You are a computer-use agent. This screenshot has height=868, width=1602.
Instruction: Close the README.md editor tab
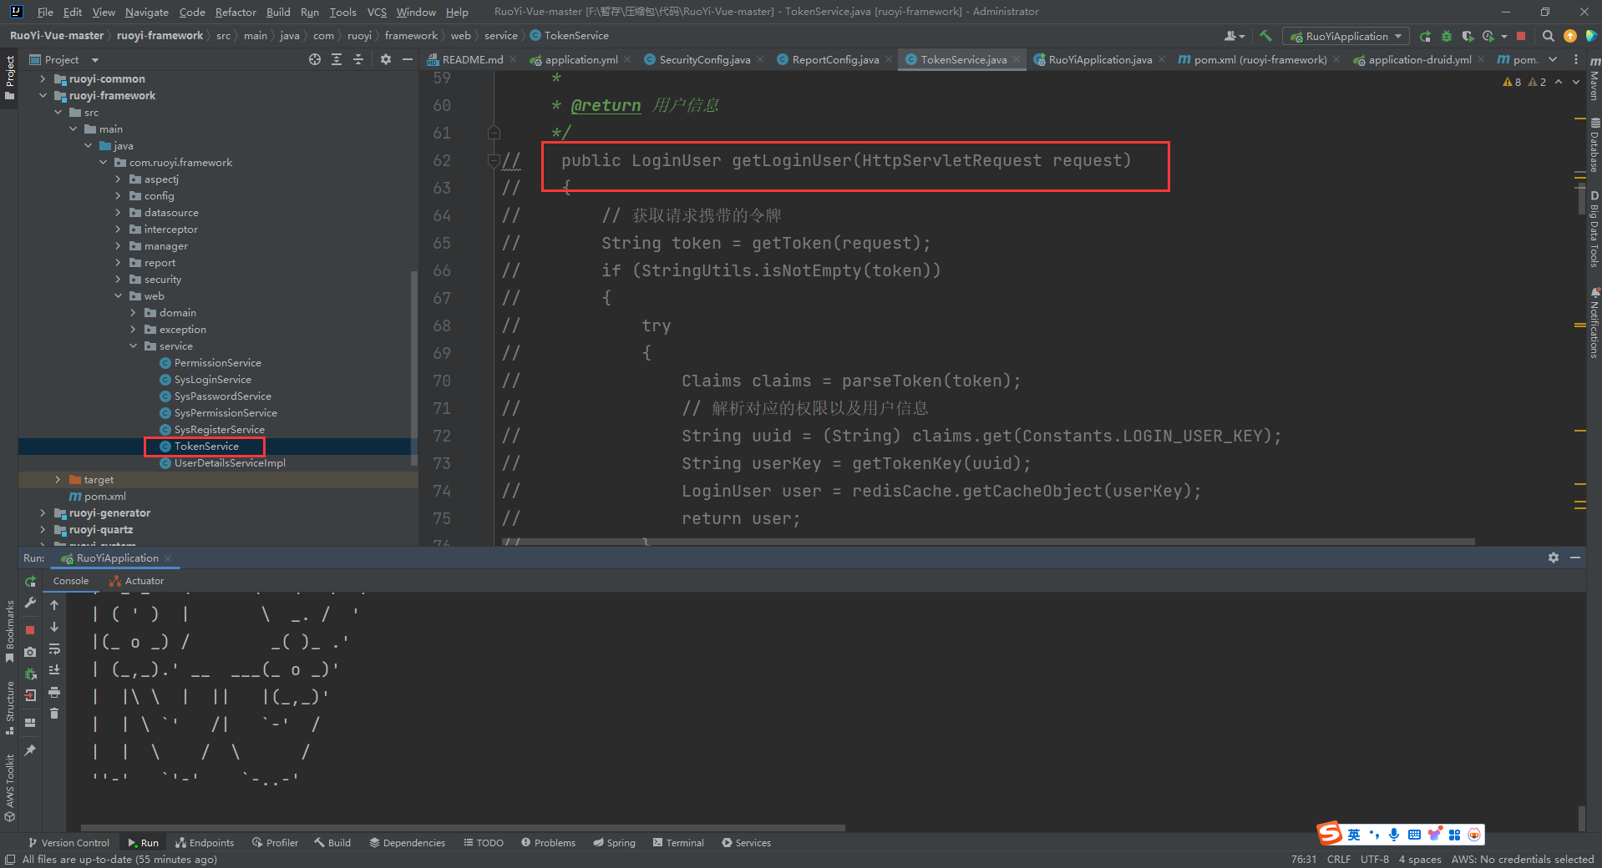513,59
